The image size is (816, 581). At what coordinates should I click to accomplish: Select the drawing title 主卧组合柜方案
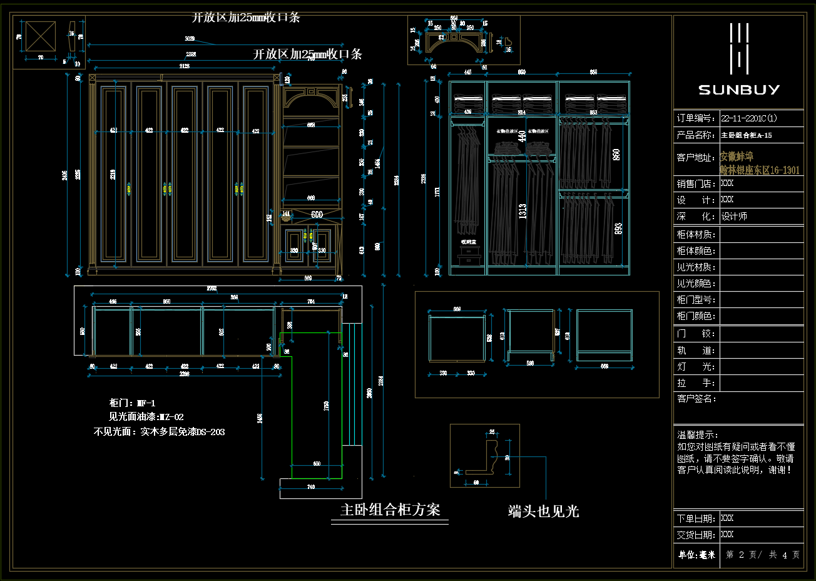pyautogui.click(x=390, y=510)
